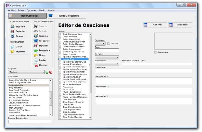
Task: Click the Buscar magnifier icon
Action: pyautogui.click(x=12, y=36)
